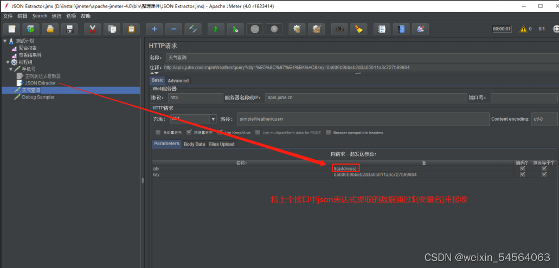Select 察看结果树 in the tree
Screen dimensions: 559x268
30,55
